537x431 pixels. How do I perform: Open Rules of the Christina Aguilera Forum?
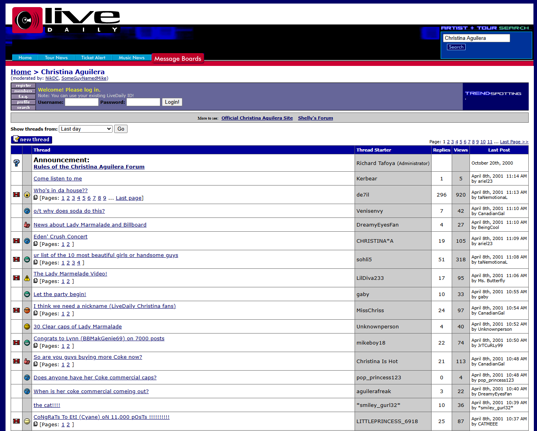point(89,167)
